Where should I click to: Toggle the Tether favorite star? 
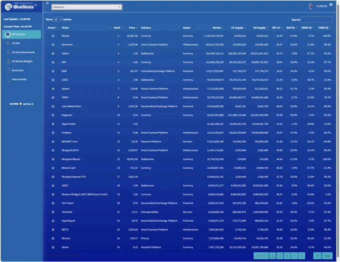pyautogui.click(x=53, y=54)
